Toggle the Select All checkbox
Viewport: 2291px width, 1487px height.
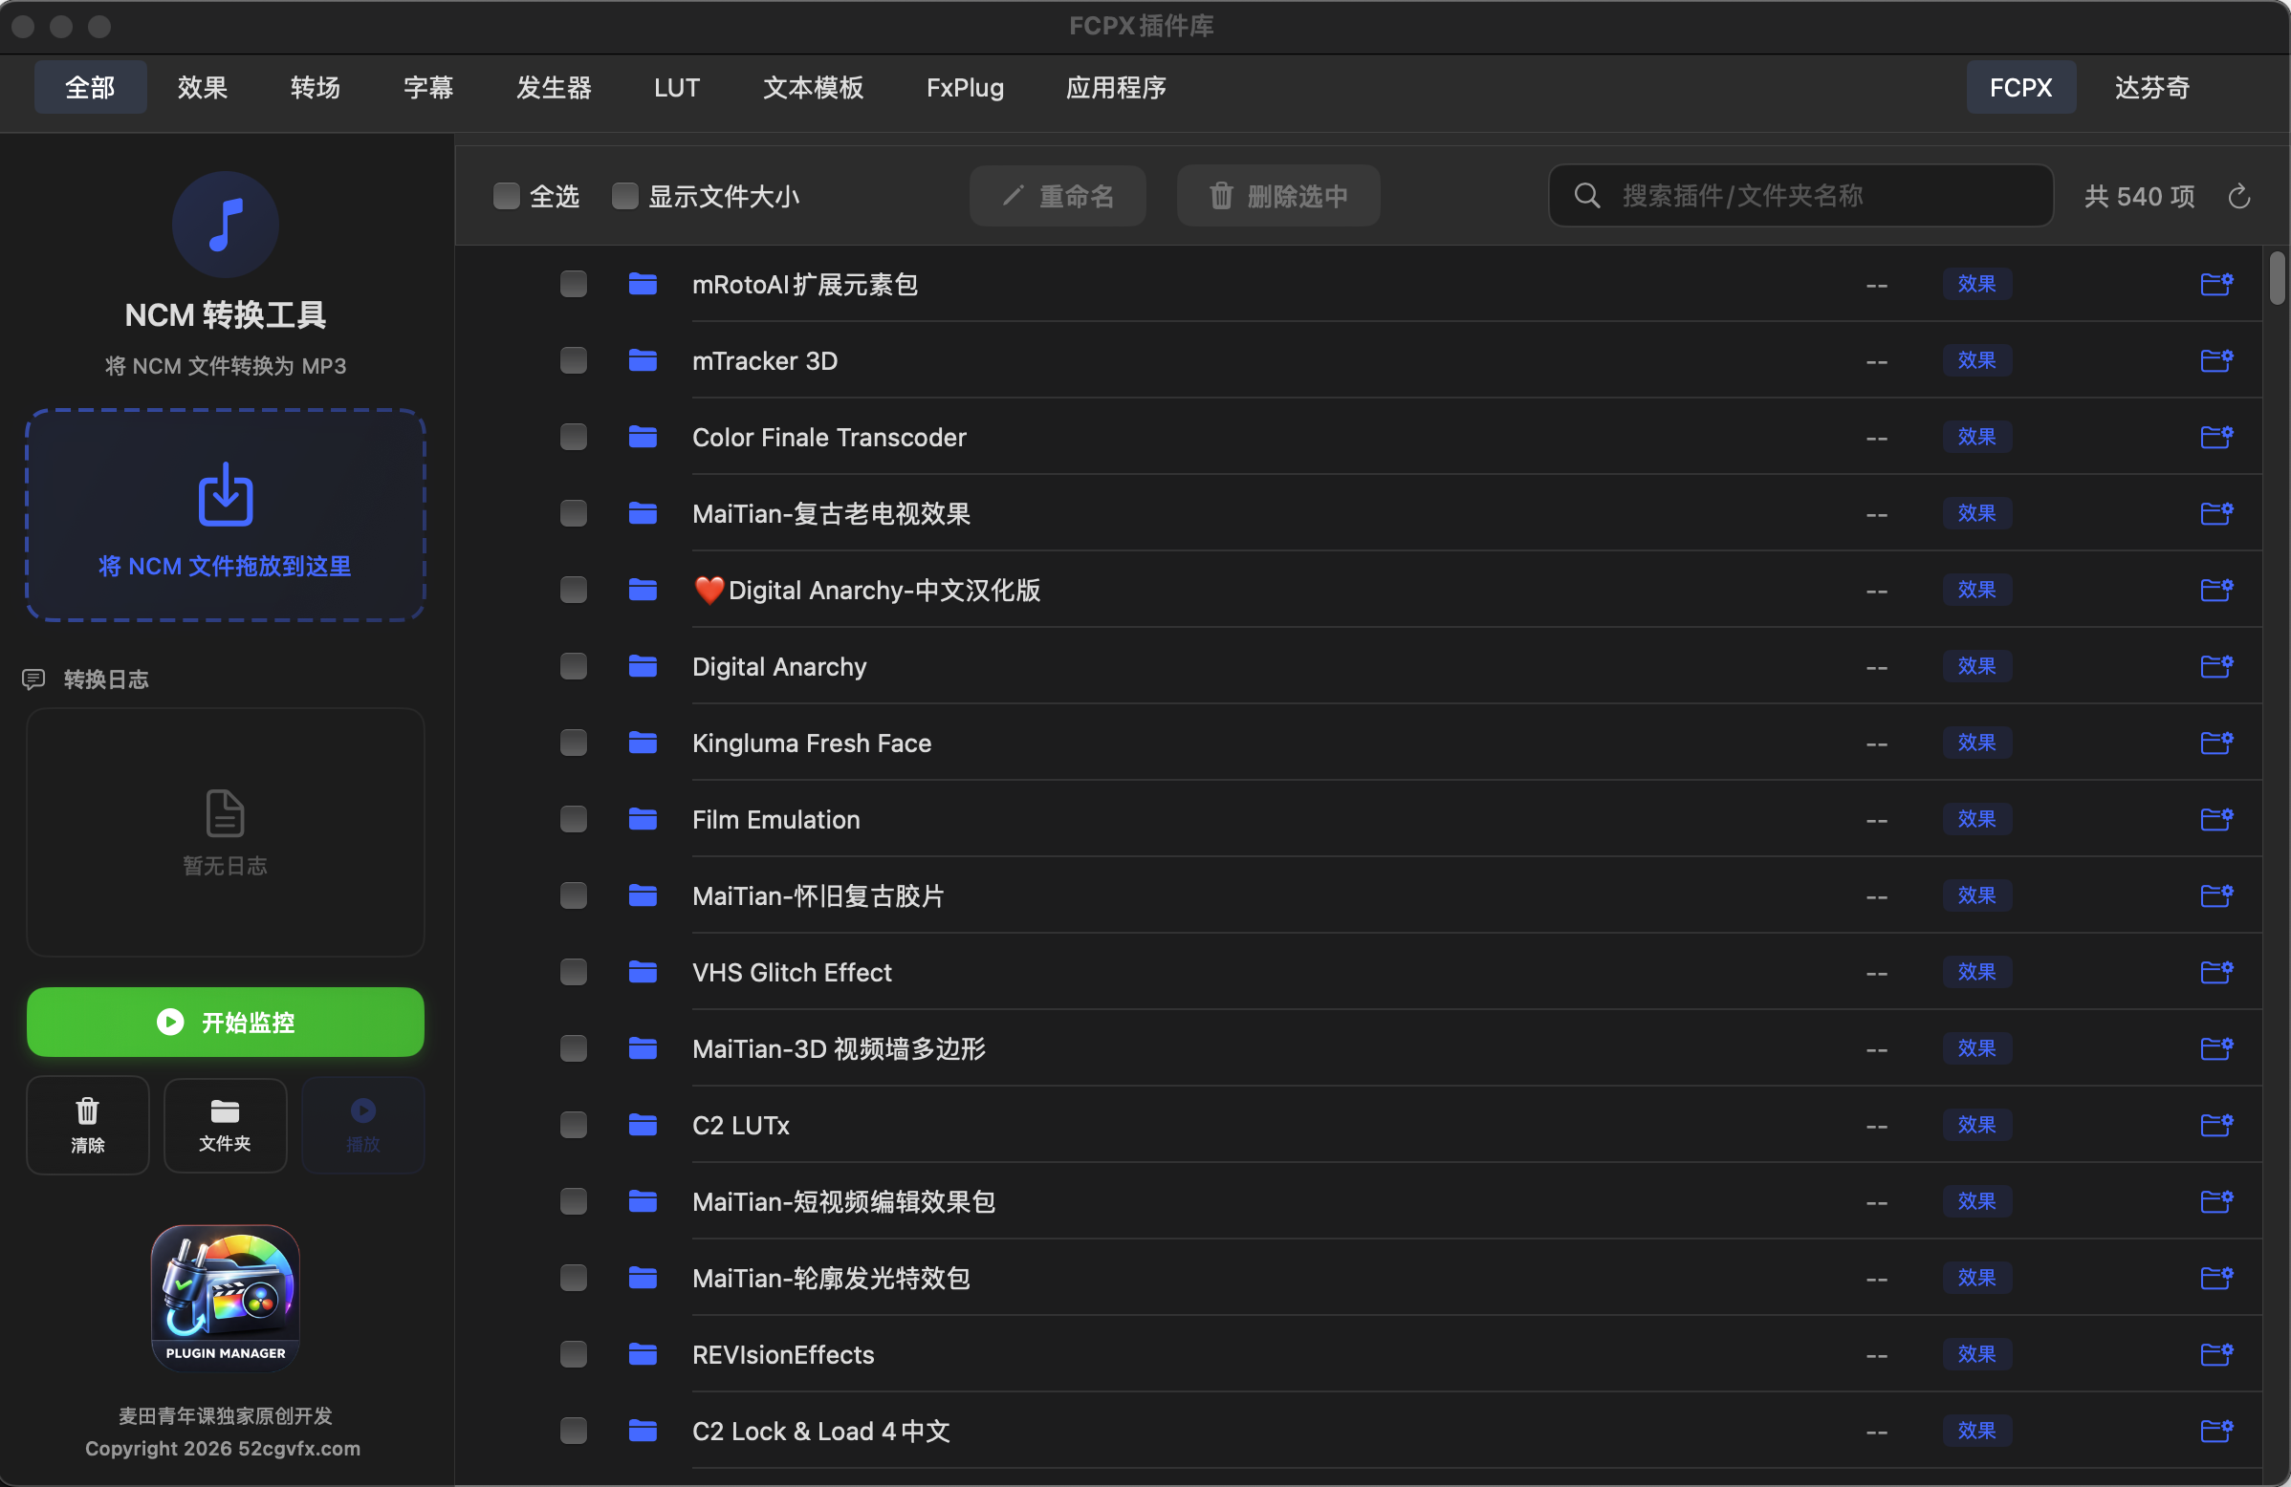point(507,196)
